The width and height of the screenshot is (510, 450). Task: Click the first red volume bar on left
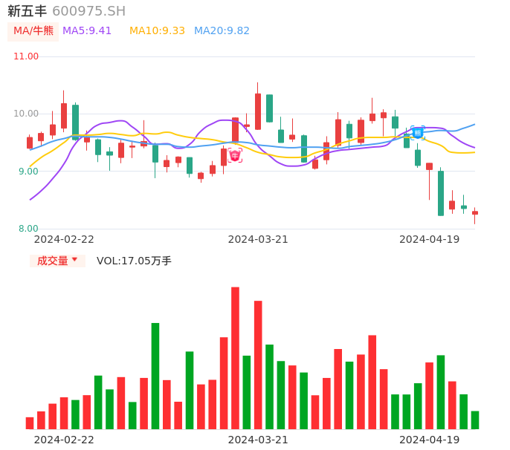30,423
